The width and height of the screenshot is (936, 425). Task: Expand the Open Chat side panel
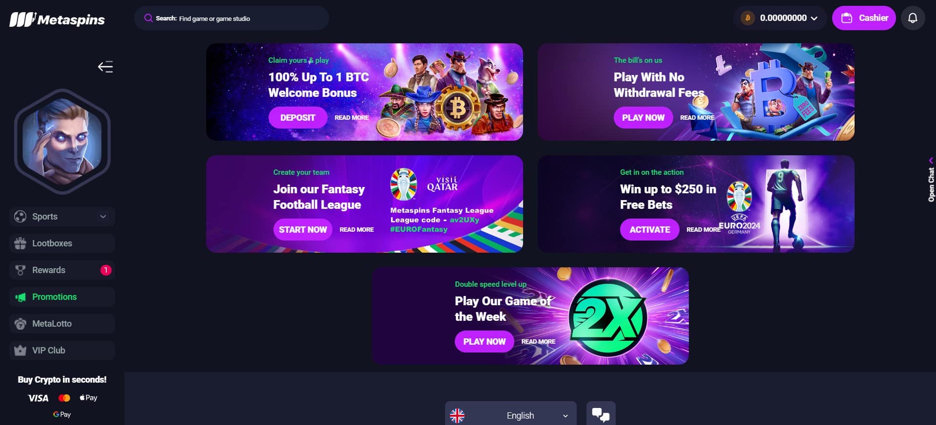[931, 180]
